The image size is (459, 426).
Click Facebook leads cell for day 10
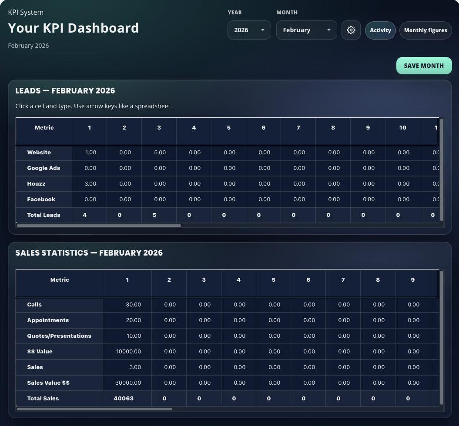pyautogui.click(x=403, y=200)
